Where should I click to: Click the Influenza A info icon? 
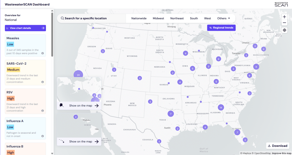(43, 136)
